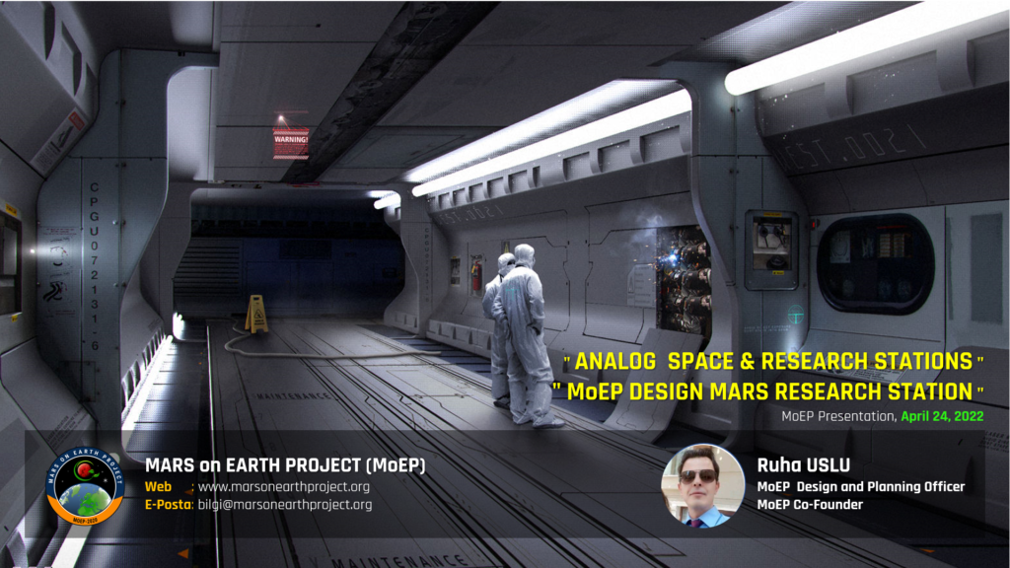
Task: Click the bilgi@marsonearthproject.org email address
Action: [285, 504]
